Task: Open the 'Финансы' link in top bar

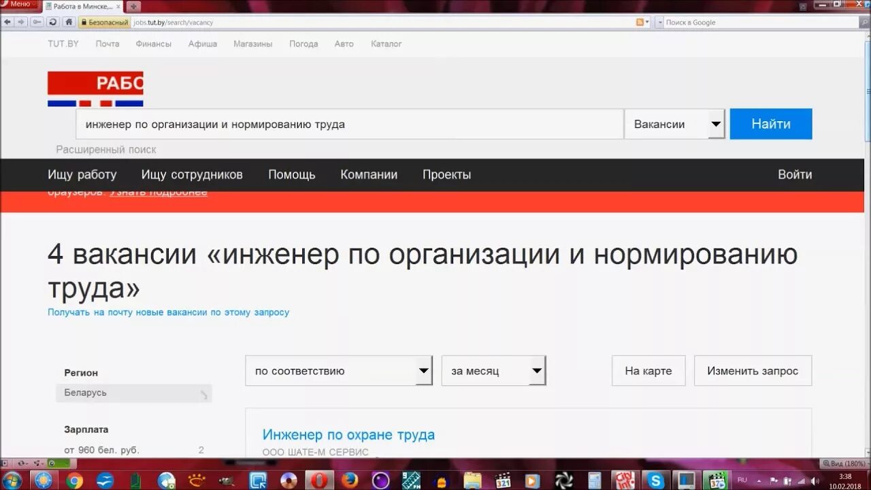Action: coord(153,44)
